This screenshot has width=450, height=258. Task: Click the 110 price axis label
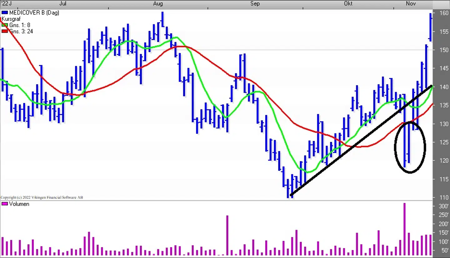click(444, 197)
